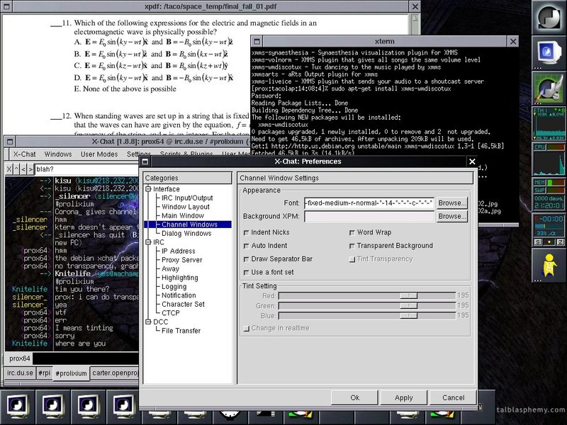Click prox64 nick button in X-Chat
Screen dimensions: 567x425
point(20,358)
